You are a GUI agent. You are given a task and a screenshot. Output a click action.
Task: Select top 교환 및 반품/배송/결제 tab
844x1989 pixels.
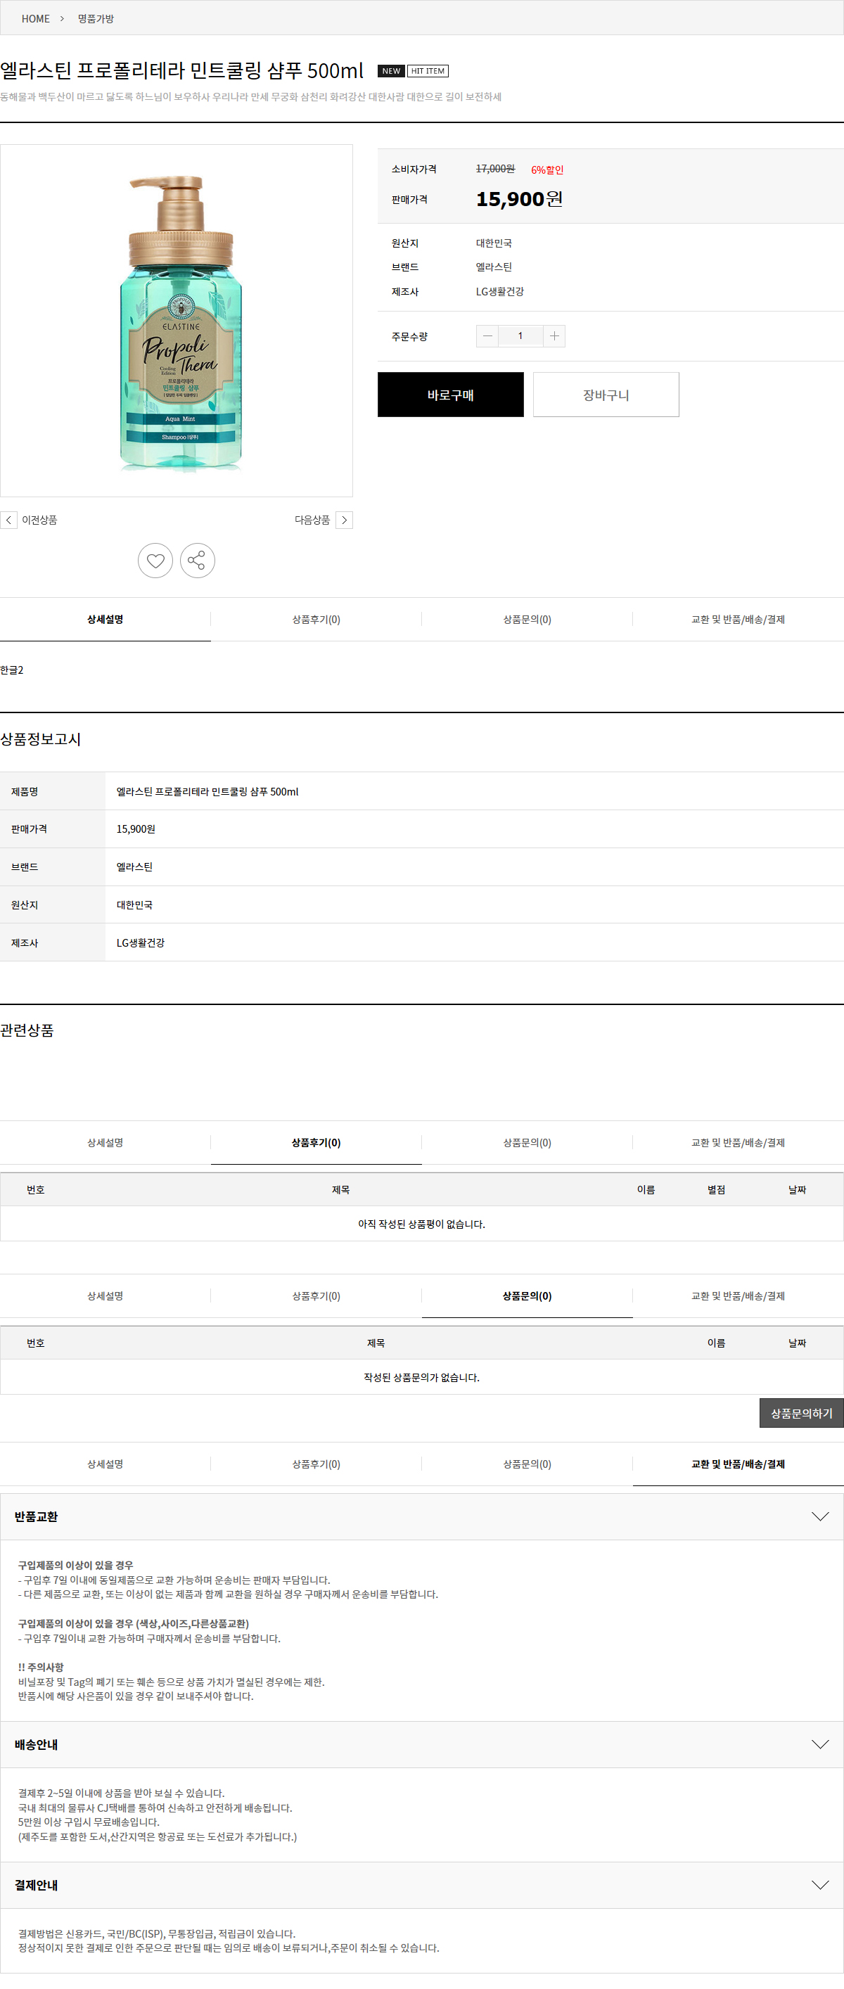(737, 619)
